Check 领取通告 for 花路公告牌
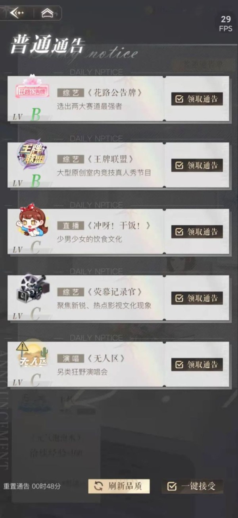The width and height of the screenshot is (238, 518). point(197,99)
